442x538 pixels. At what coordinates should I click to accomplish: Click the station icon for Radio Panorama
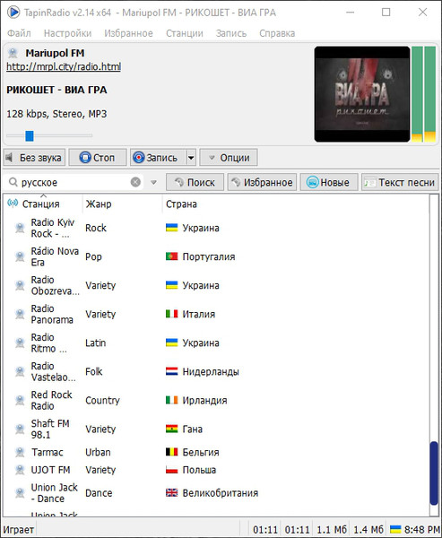[20, 314]
